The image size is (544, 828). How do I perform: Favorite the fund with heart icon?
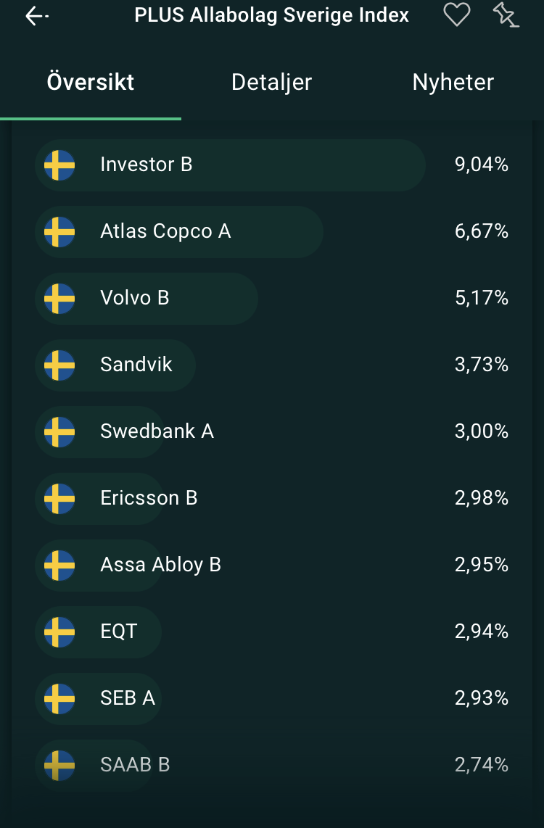coord(457,15)
